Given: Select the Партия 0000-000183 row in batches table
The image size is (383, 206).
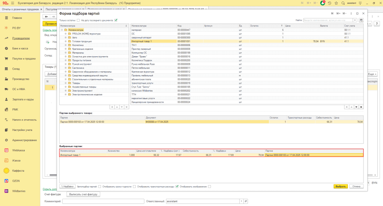Looking at the screenshot, I should tap(211, 122).
